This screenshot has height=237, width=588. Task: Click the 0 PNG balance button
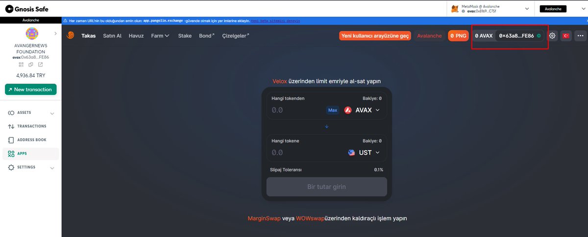(458, 36)
